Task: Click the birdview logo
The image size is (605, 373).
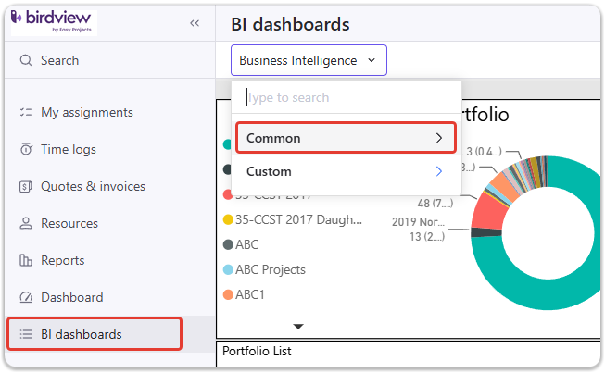Action: pyautogui.click(x=54, y=22)
